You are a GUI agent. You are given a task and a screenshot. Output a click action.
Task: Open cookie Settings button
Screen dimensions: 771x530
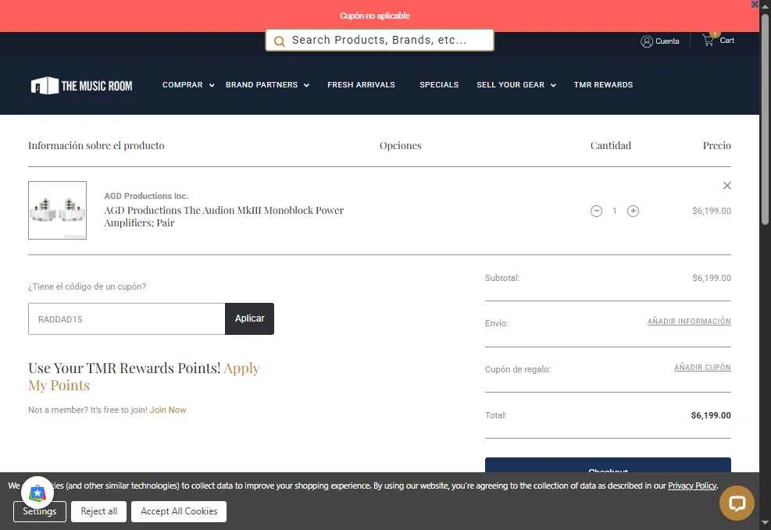pyautogui.click(x=40, y=511)
